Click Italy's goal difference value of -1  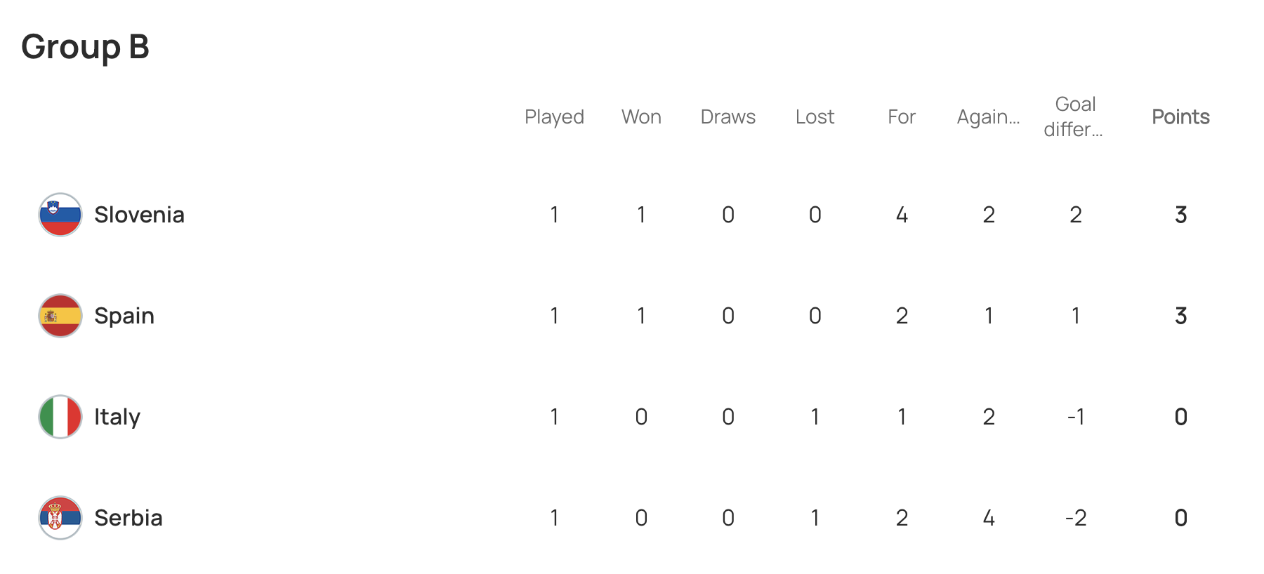[1075, 417]
